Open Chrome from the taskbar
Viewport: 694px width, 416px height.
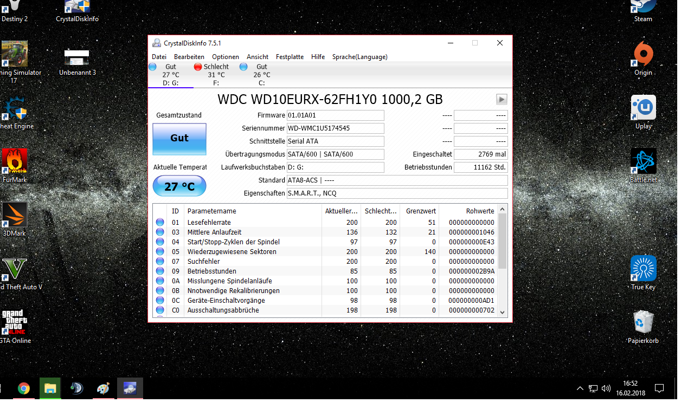tap(23, 388)
